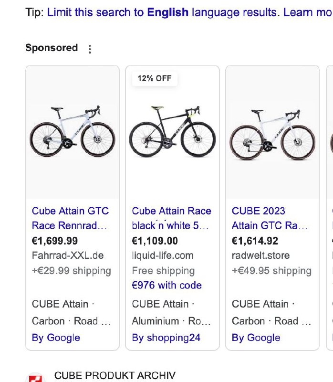Click the 12% OFF discount badge
The height and width of the screenshot is (382, 333).
point(155,79)
